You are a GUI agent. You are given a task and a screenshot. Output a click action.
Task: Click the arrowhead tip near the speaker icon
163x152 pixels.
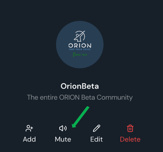(x=73, y=126)
